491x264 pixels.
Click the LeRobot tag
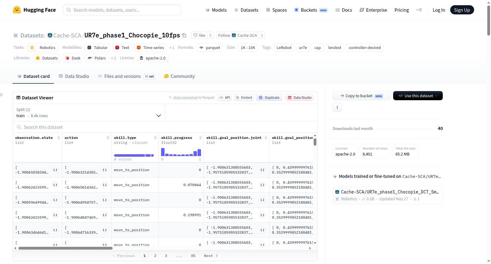(x=284, y=48)
